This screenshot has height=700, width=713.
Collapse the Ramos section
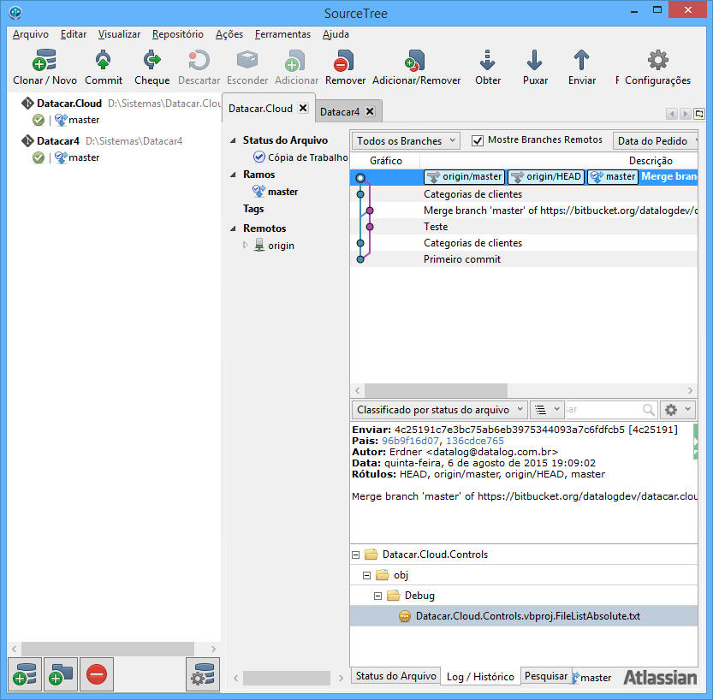coord(234,175)
